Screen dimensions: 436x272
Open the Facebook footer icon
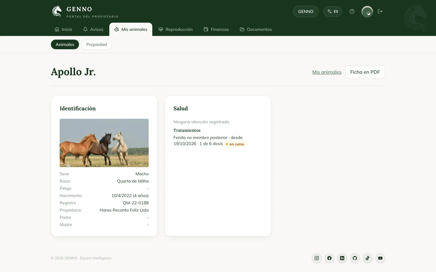tap(329, 258)
